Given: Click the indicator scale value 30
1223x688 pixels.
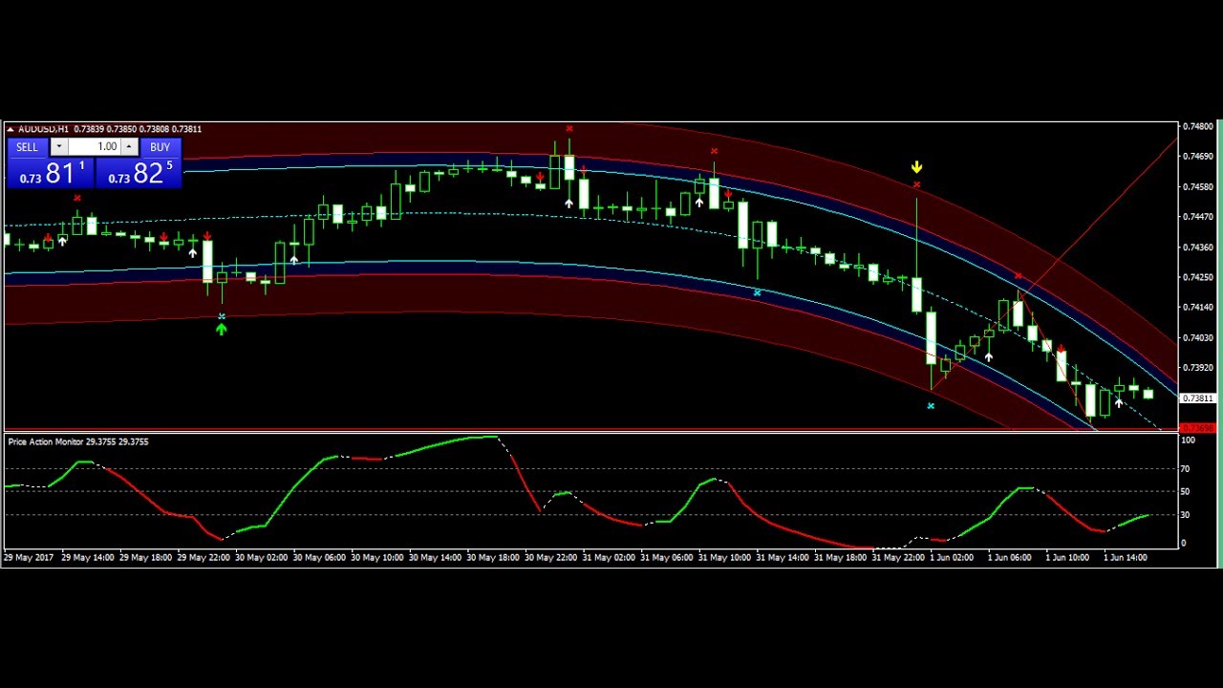Looking at the screenshot, I should tap(1185, 515).
